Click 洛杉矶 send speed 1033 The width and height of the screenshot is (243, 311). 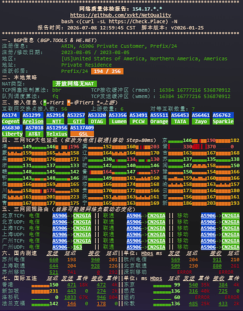point(70,297)
